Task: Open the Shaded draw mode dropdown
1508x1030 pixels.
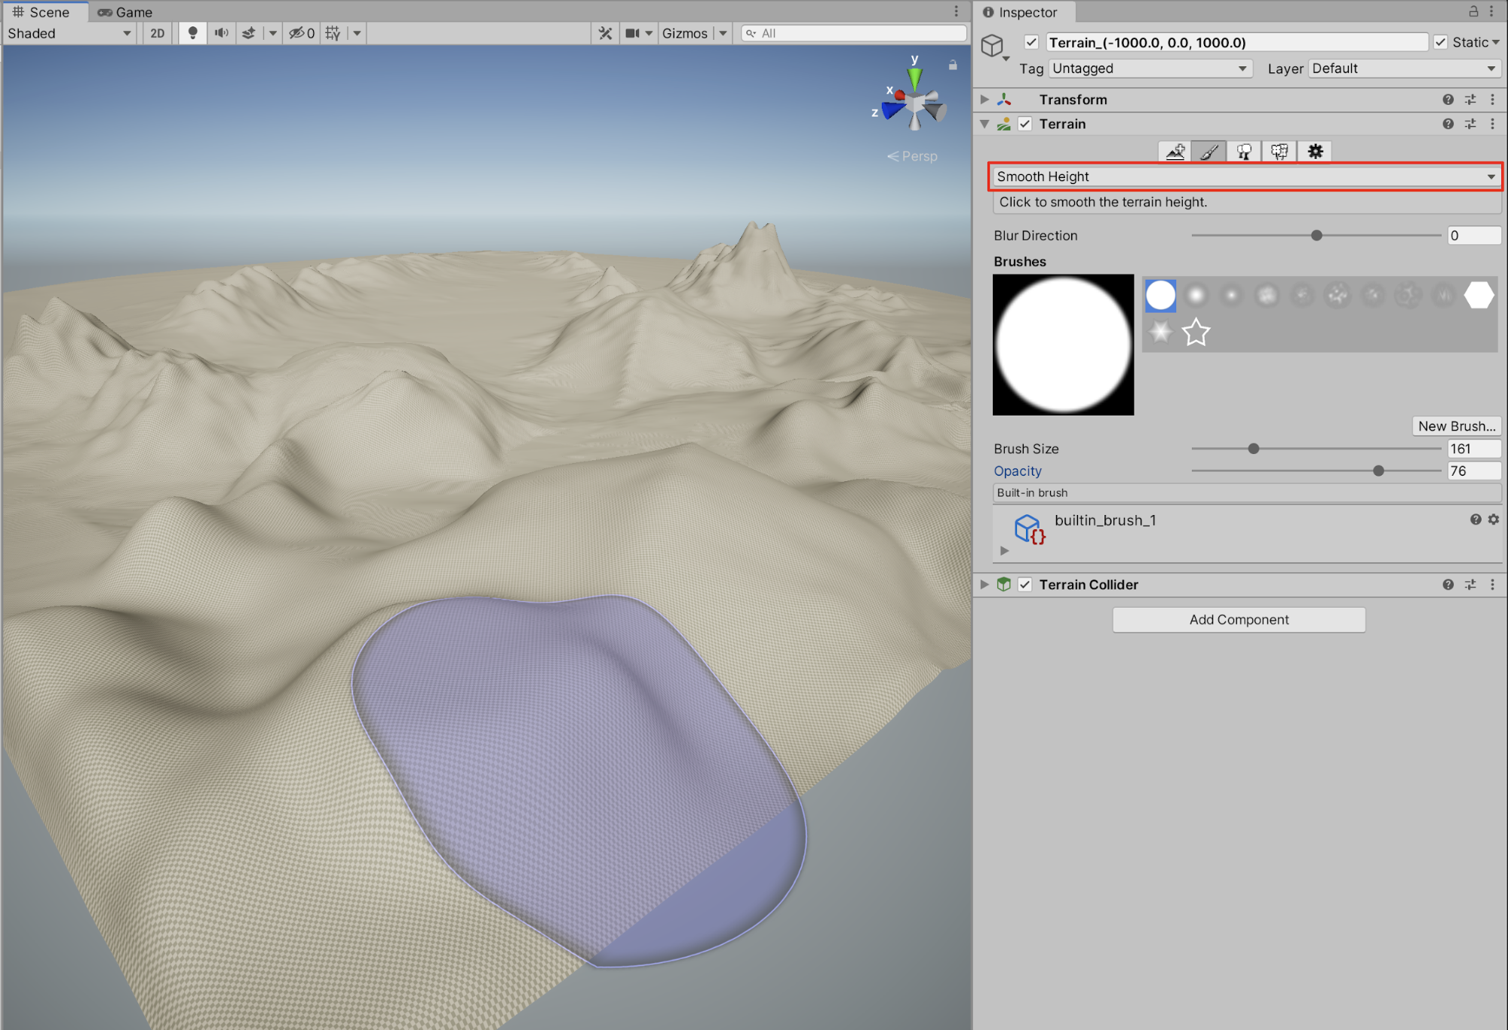Action: (x=69, y=33)
